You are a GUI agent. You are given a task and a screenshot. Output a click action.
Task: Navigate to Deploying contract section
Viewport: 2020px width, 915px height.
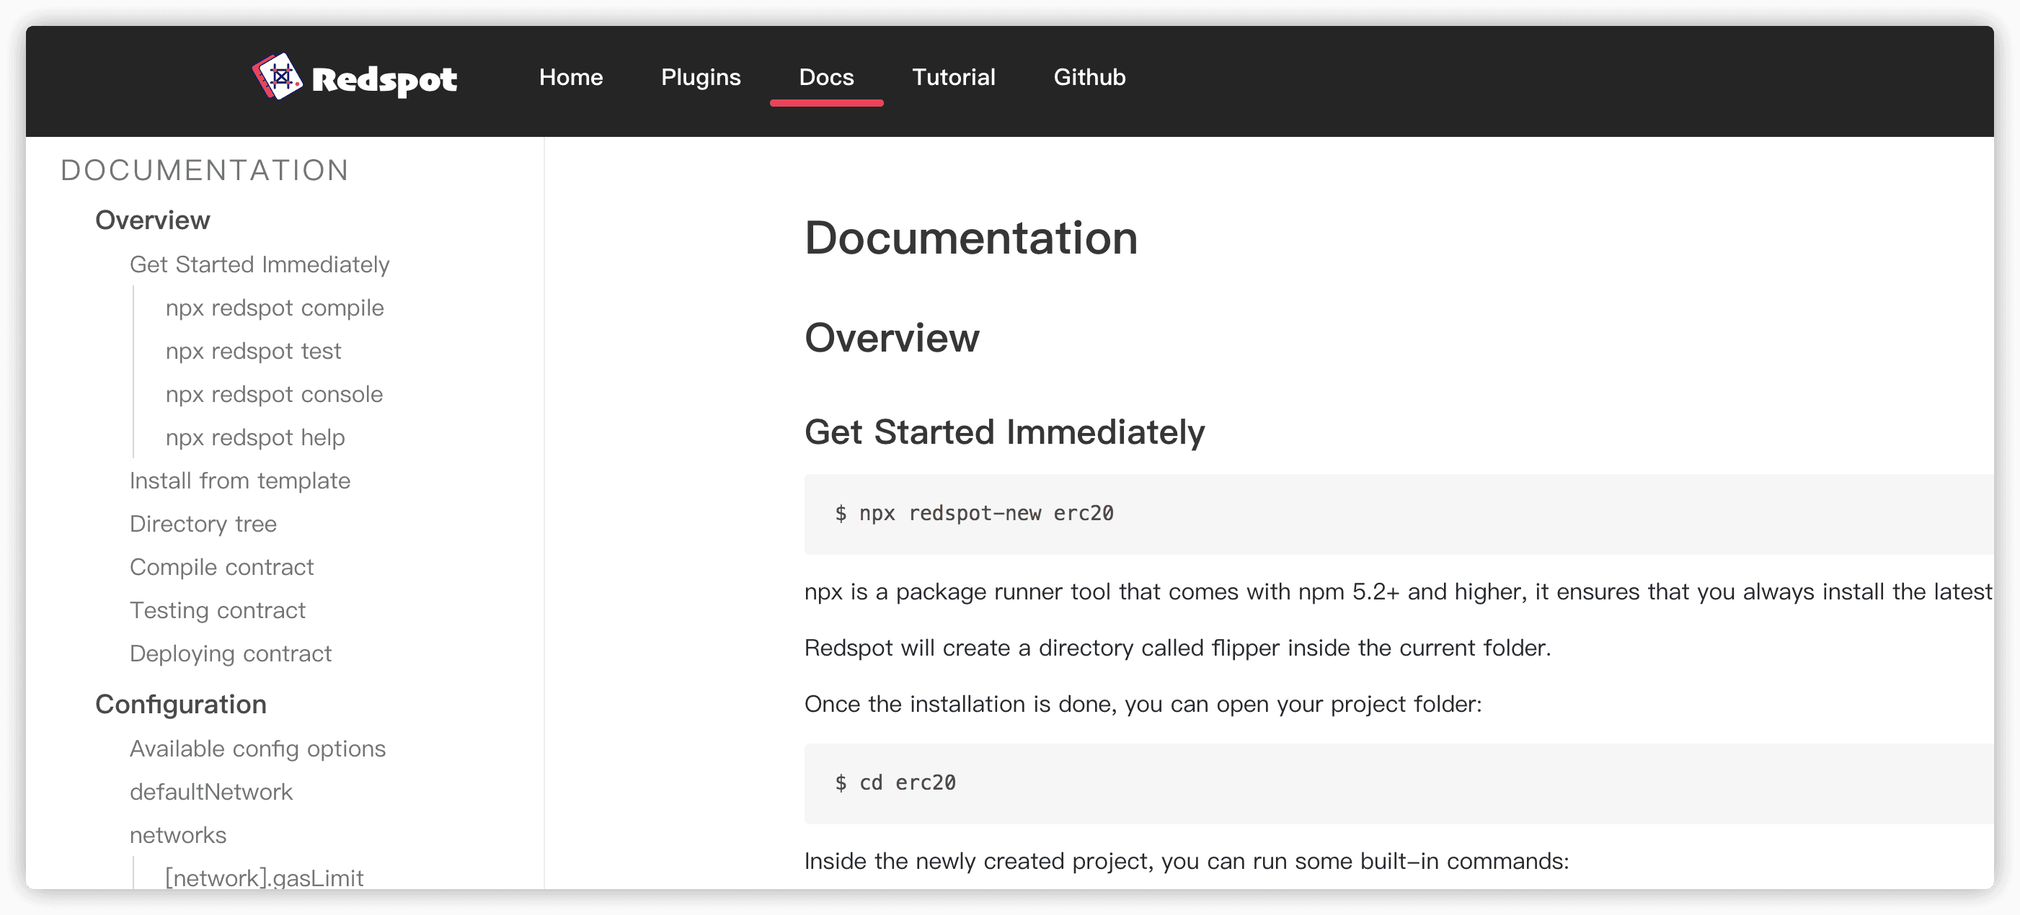(x=230, y=653)
